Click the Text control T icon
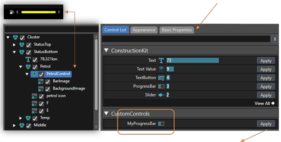 [x=161, y=61]
